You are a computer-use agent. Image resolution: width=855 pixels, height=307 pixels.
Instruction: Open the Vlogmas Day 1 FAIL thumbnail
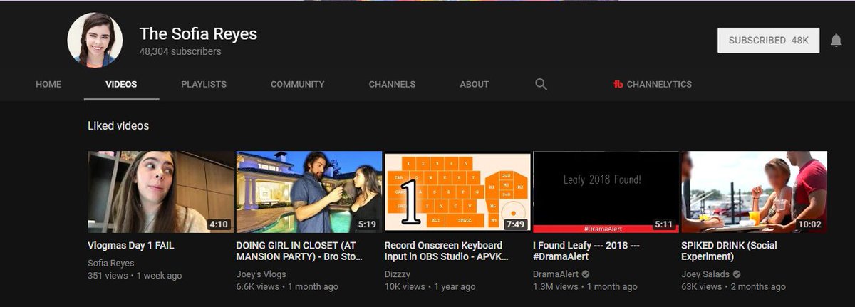161,192
